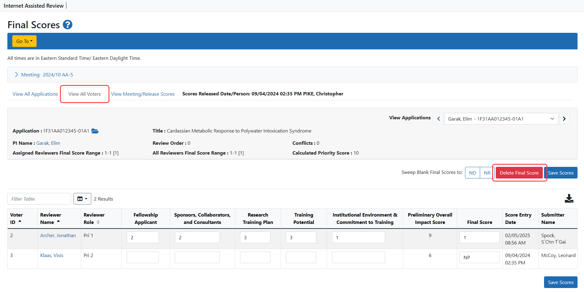584x292 pixels.
Task: Sweep blank scores to ND
Action: [472, 173]
